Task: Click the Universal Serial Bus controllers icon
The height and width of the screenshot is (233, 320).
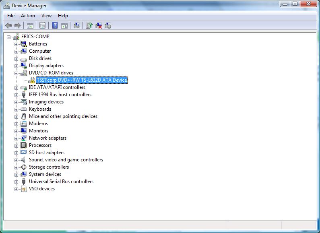Action: [x=24, y=181]
